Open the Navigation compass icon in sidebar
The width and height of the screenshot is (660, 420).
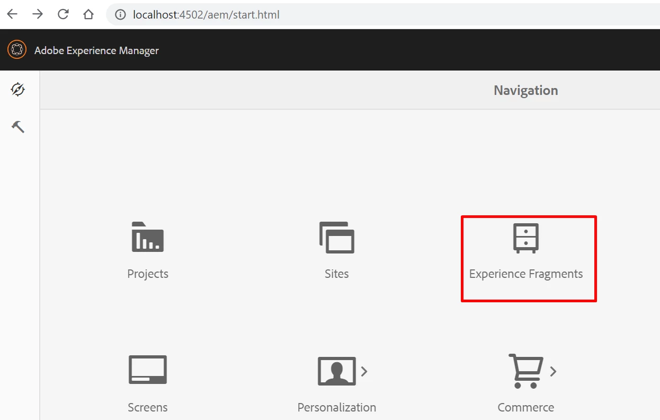click(x=17, y=89)
